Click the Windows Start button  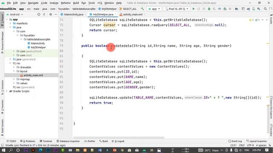pos(3,150)
